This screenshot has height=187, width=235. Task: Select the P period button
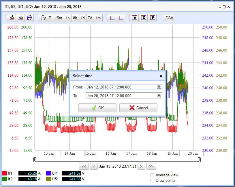click(50, 18)
